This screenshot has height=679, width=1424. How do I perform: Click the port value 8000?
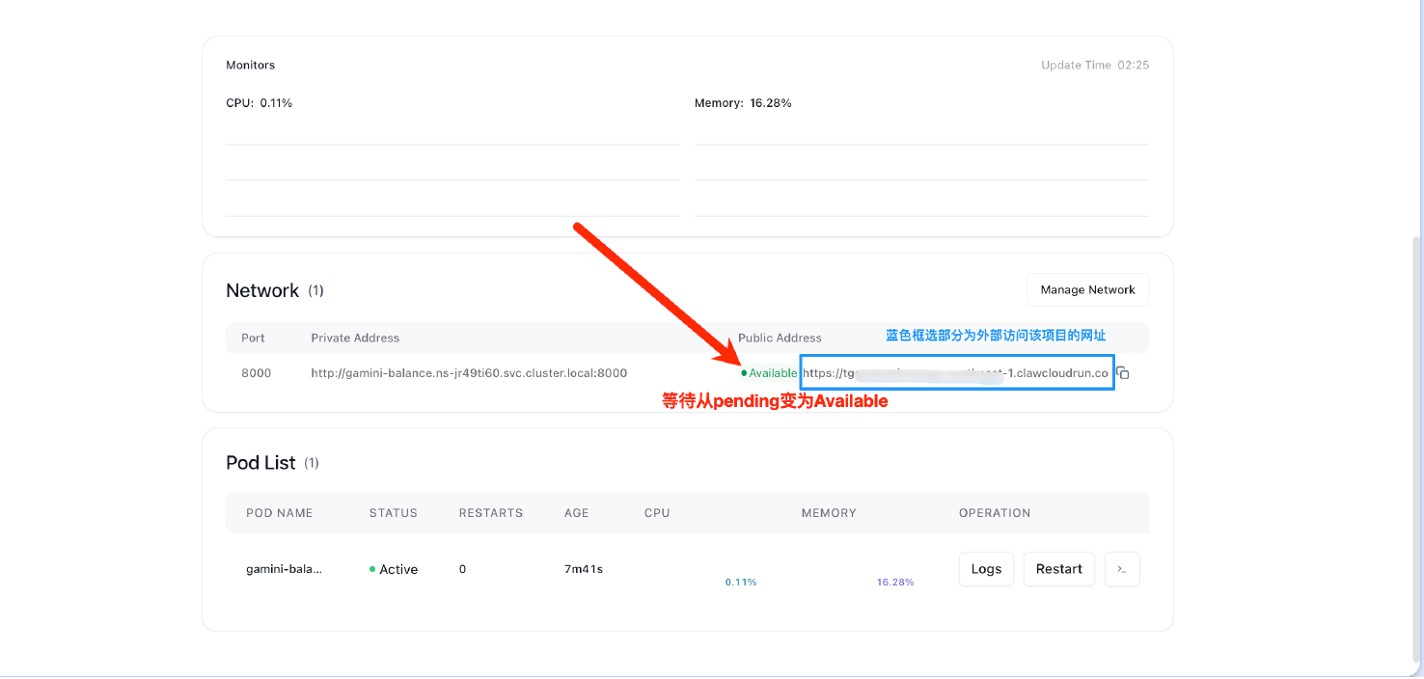[x=257, y=373]
